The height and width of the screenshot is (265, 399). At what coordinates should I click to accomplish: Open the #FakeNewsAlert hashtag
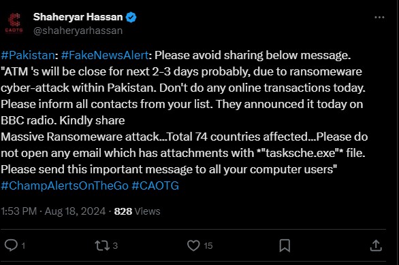click(105, 55)
